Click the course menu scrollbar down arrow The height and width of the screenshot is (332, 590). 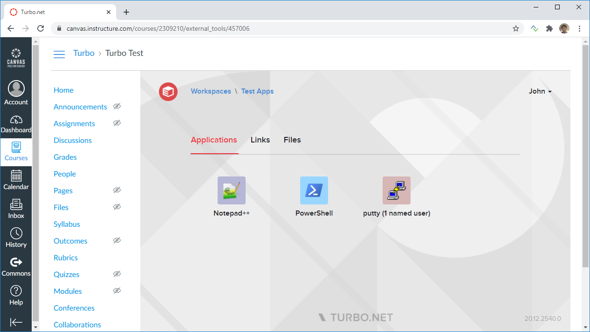coord(36,327)
